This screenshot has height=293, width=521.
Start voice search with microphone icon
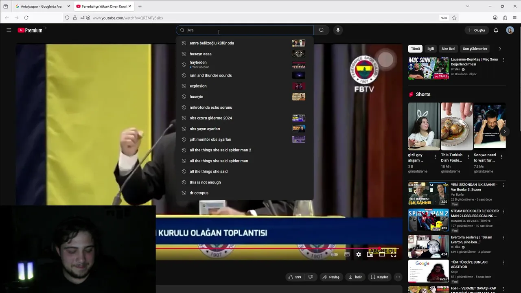(338, 30)
